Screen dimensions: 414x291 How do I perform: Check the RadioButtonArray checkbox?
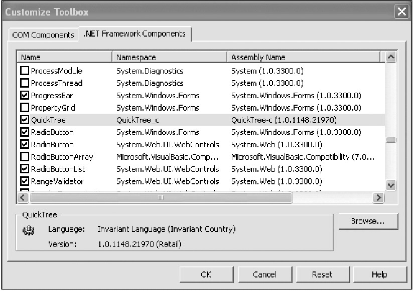[24, 157]
